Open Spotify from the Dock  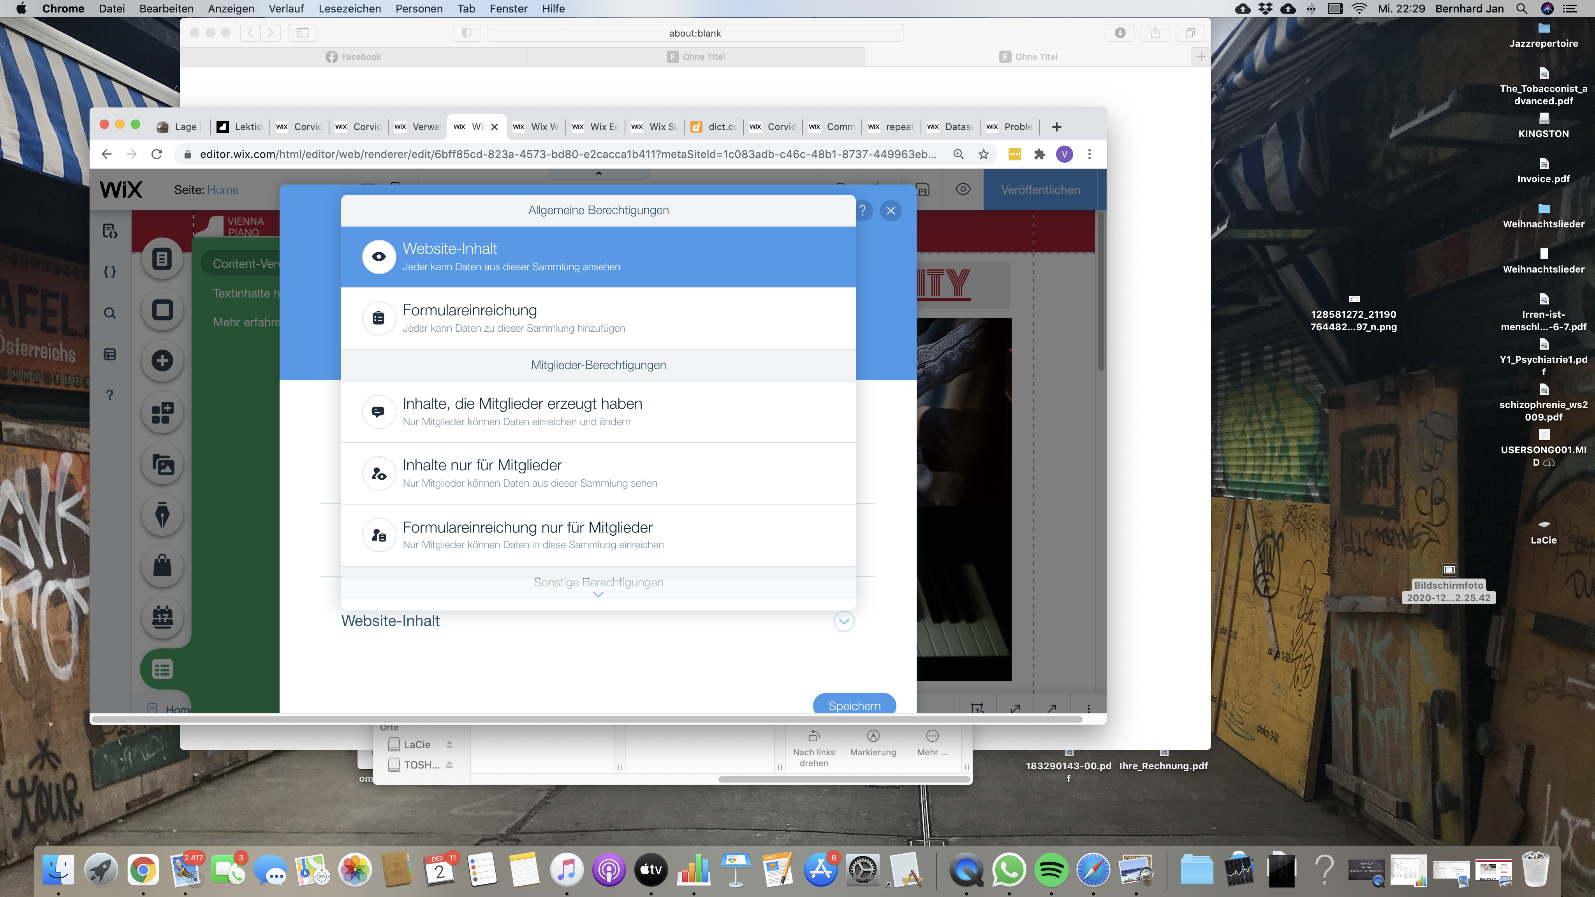click(x=1051, y=870)
